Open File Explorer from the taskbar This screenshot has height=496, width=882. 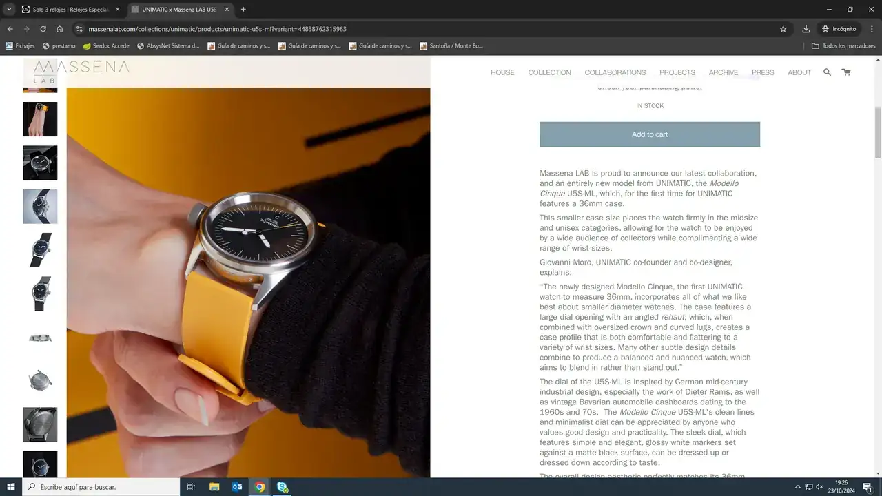pos(214,487)
